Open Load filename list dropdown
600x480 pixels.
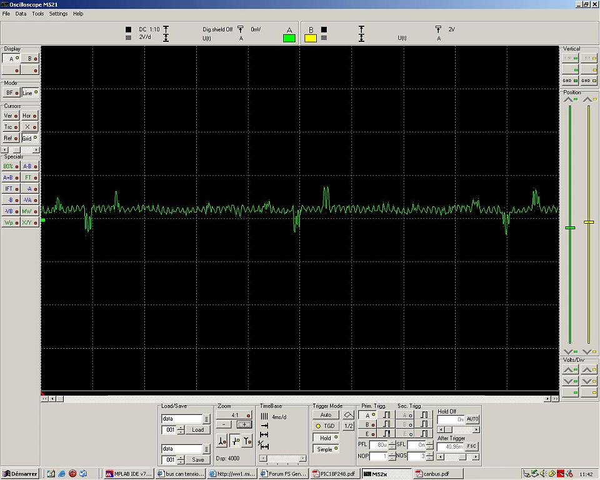[206, 419]
